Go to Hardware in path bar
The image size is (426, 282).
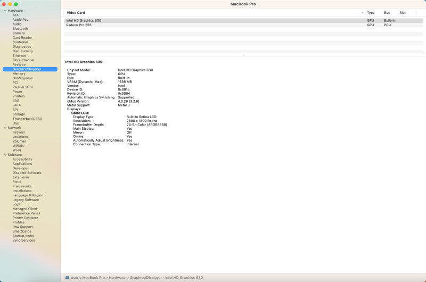pos(117,278)
